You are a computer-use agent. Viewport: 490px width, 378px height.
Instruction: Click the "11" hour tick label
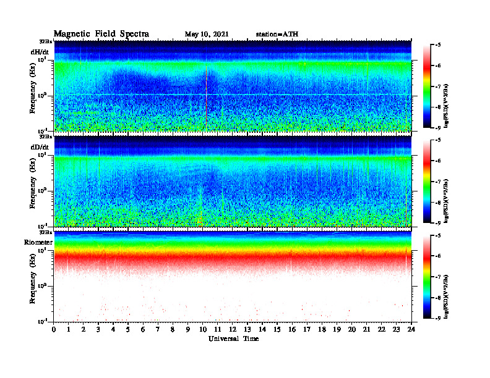coord(218,329)
